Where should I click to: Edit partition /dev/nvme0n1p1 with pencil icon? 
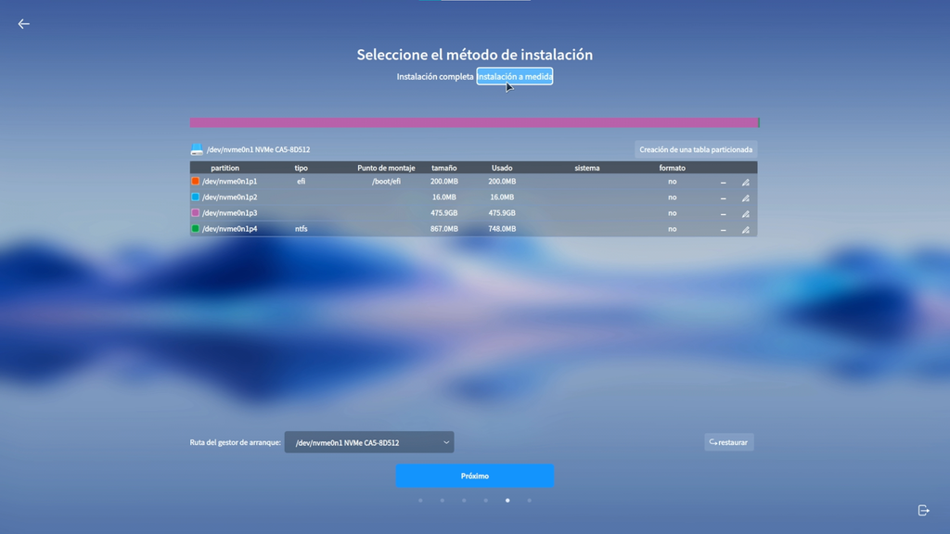746,182
